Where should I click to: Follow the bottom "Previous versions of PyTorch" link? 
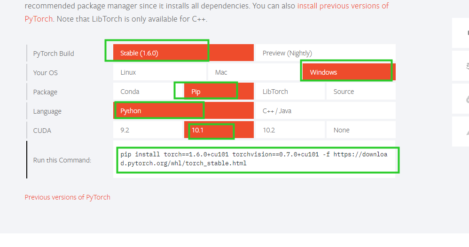68,197
